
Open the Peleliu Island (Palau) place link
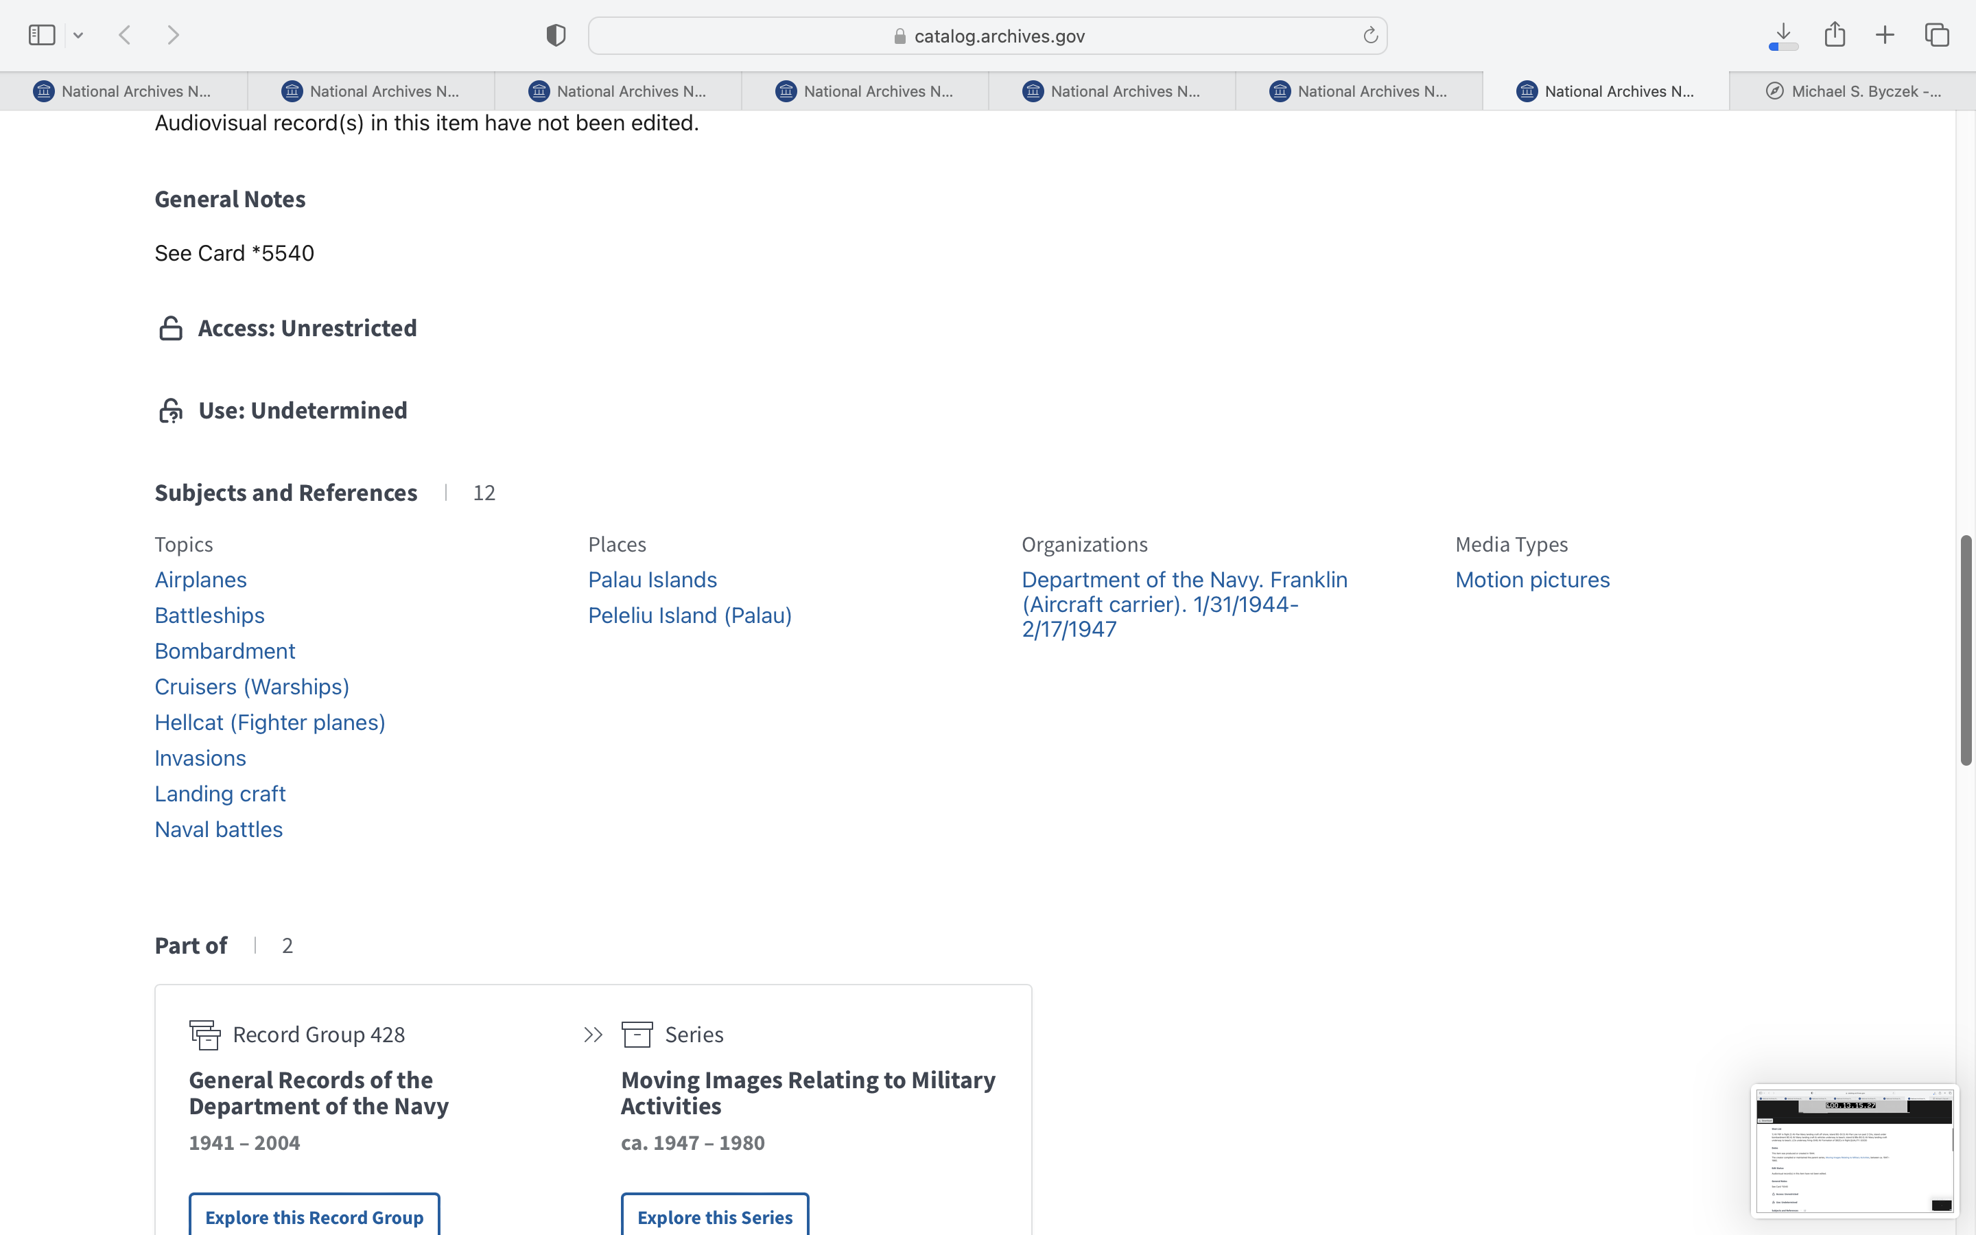pos(689,615)
